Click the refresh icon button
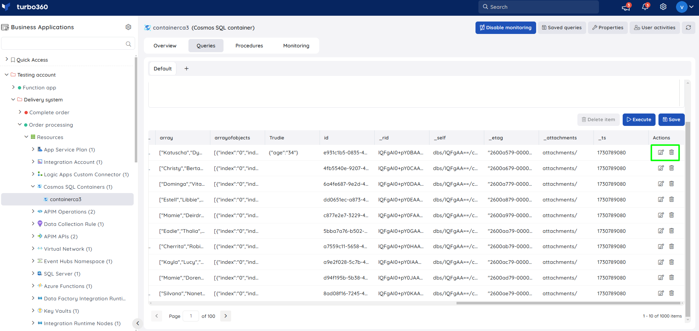Image resolution: width=699 pixels, height=331 pixels. 688,28
